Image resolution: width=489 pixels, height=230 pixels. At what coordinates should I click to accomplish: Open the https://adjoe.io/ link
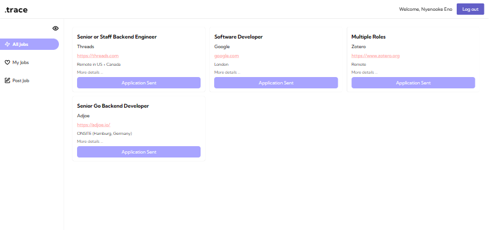tap(93, 125)
